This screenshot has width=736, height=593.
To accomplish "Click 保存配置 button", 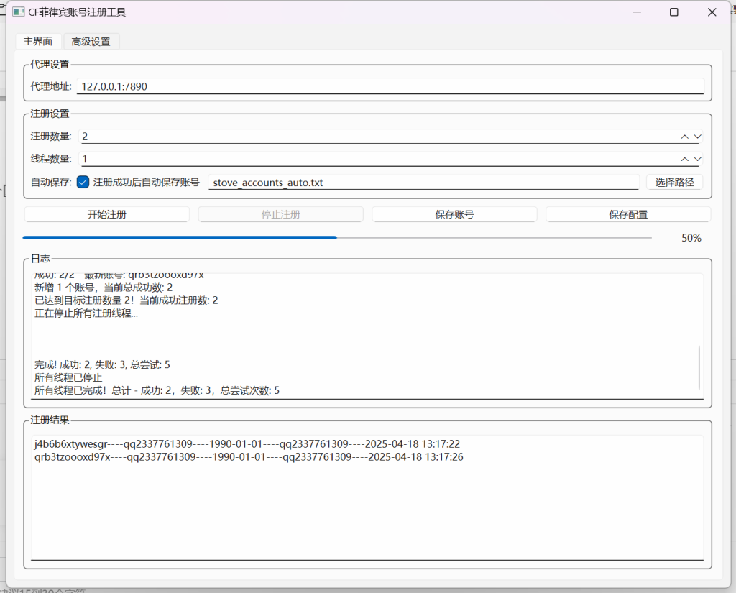I will pyautogui.click(x=628, y=214).
